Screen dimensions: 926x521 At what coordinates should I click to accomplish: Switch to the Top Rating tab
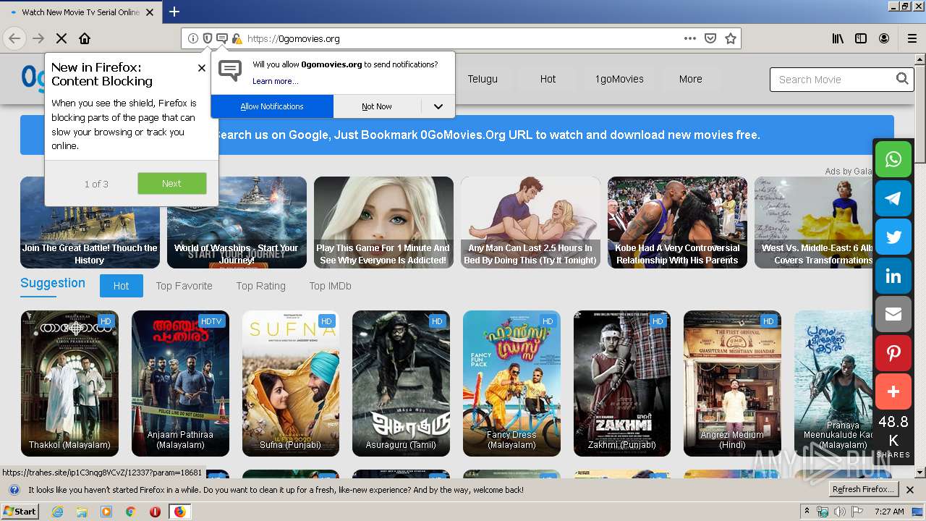pos(260,286)
